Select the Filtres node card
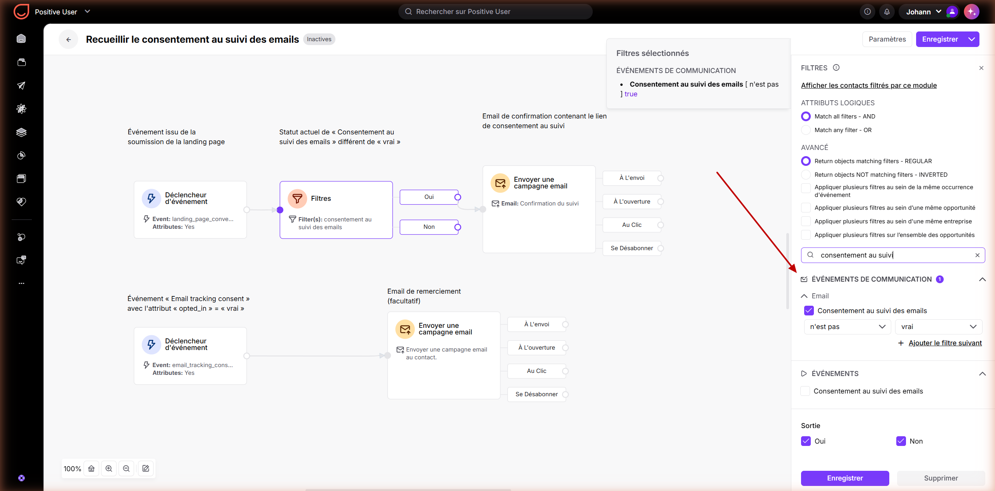Viewport: 995px width, 491px height. tap(336, 210)
